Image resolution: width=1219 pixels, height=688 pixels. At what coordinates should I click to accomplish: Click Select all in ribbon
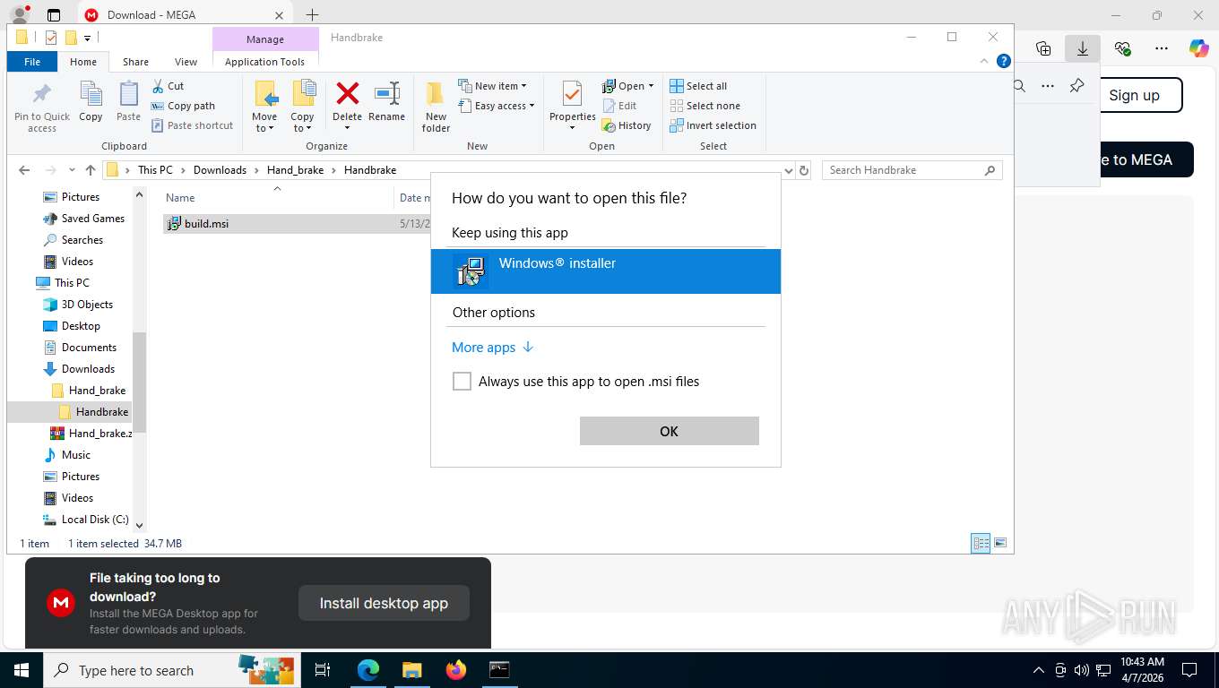(x=698, y=86)
